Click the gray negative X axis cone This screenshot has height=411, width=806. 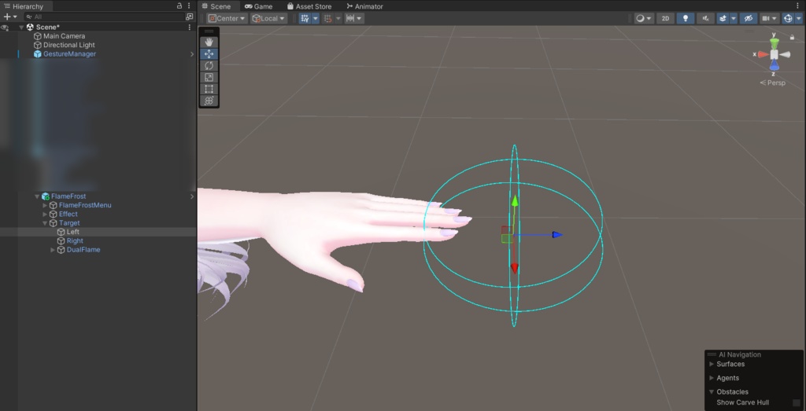click(x=785, y=54)
